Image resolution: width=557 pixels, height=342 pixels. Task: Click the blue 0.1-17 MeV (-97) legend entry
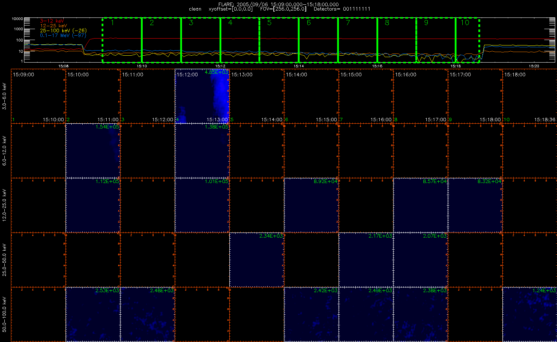pos(63,35)
